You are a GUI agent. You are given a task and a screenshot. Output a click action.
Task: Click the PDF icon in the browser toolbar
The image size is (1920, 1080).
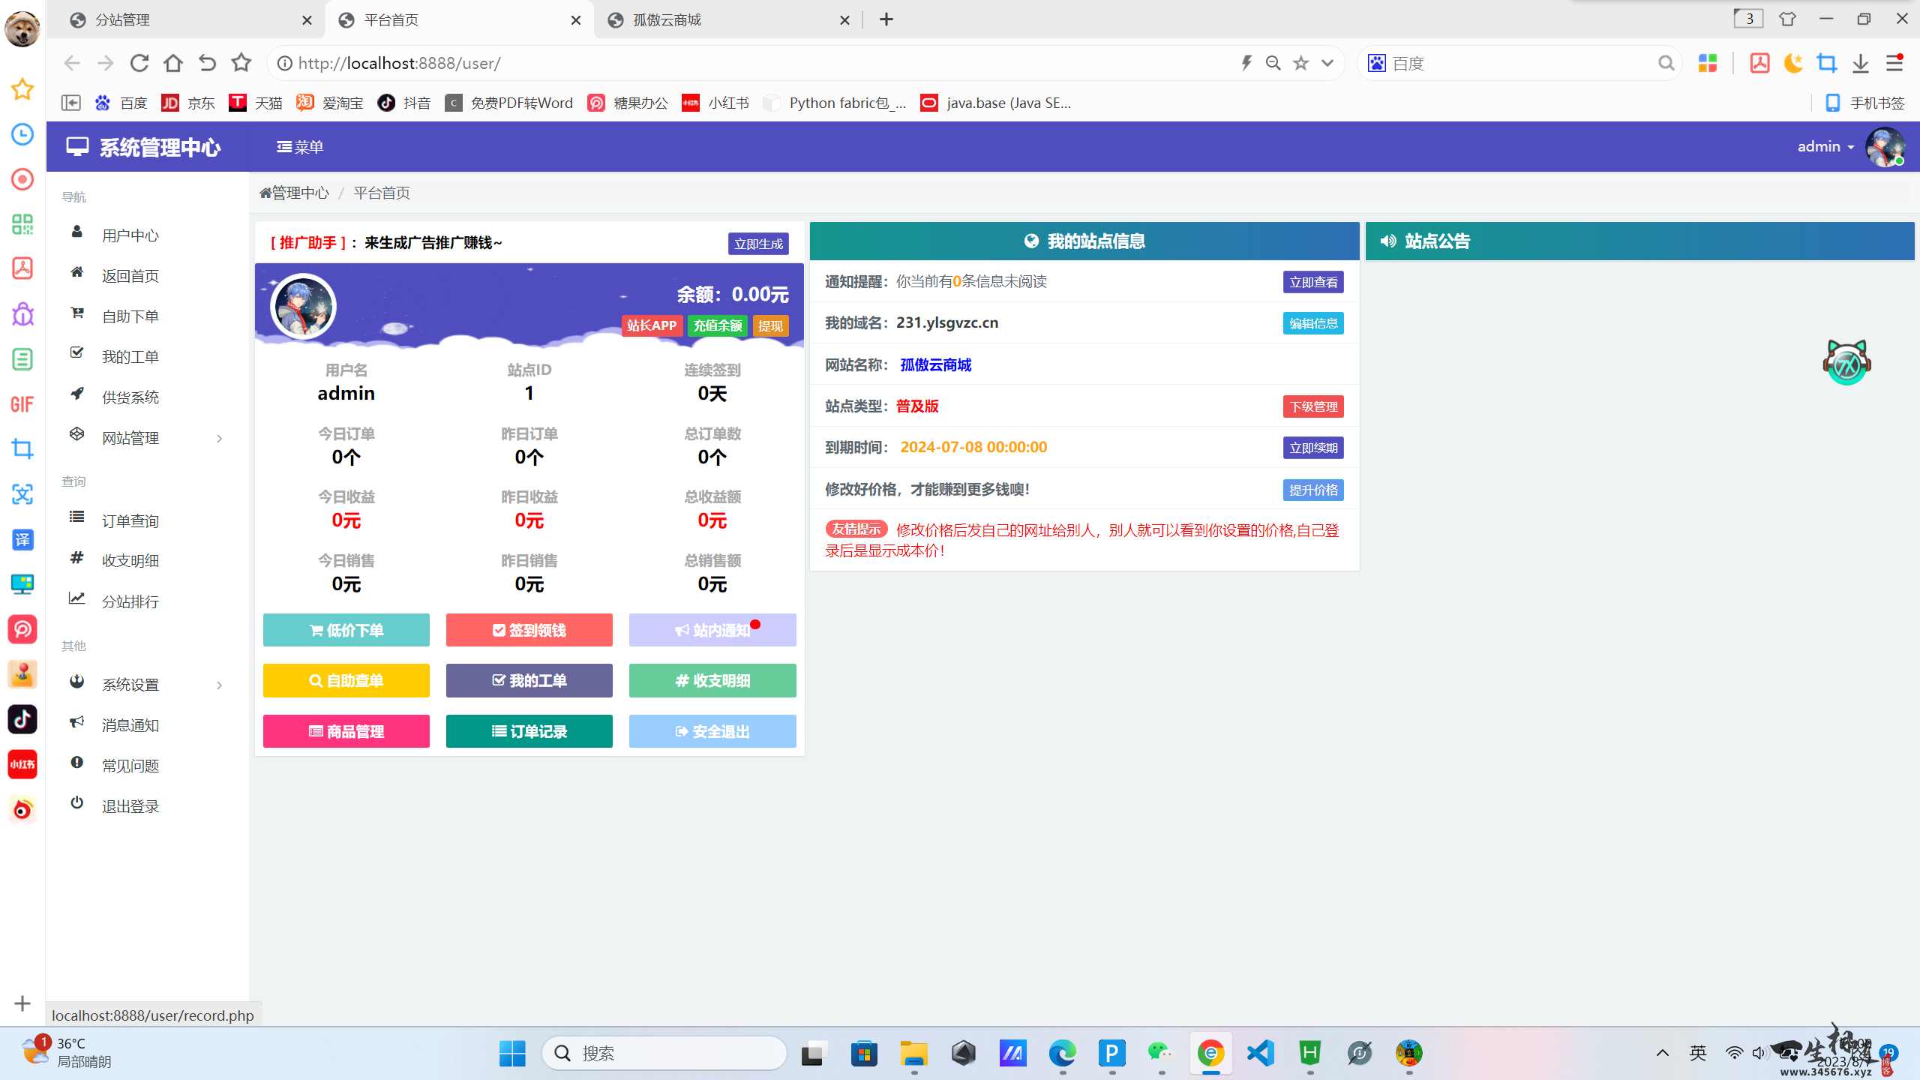1759,63
